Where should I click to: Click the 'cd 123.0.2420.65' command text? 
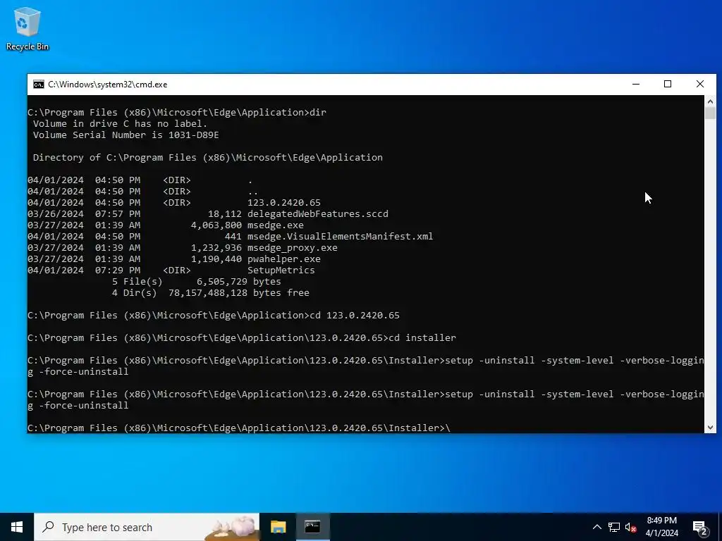click(x=355, y=316)
